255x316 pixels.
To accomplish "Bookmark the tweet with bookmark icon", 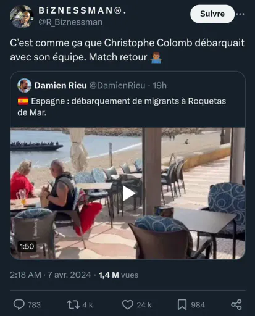I will pyautogui.click(x=182, y=305).
